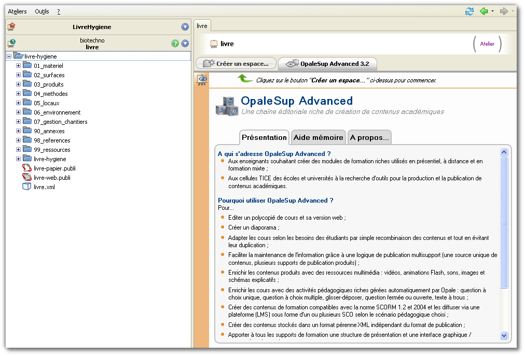
Task: Select the livre.xml file in the tree
Action: [x=44, y=187]
